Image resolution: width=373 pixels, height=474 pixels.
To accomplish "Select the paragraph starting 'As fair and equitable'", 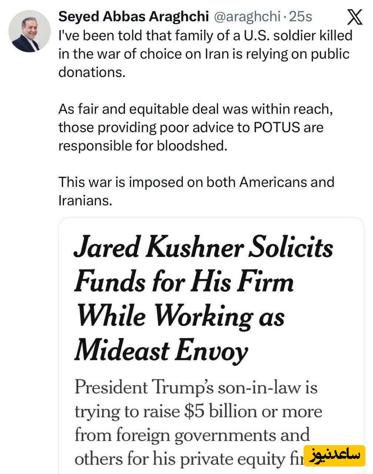I will tap(196, 127).
